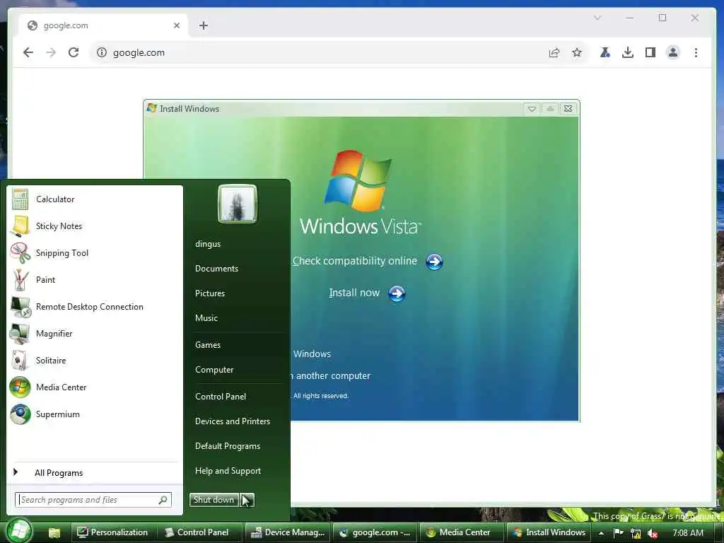Image resolution: width=724 pixels, height=543 pixels.
Task: Open Computer from Start menu
Action: (x=214, y=369)
